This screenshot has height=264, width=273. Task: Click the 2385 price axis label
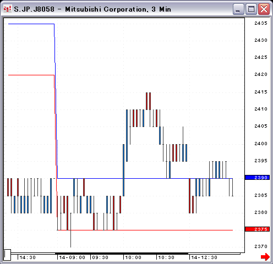tap(261, 195)
